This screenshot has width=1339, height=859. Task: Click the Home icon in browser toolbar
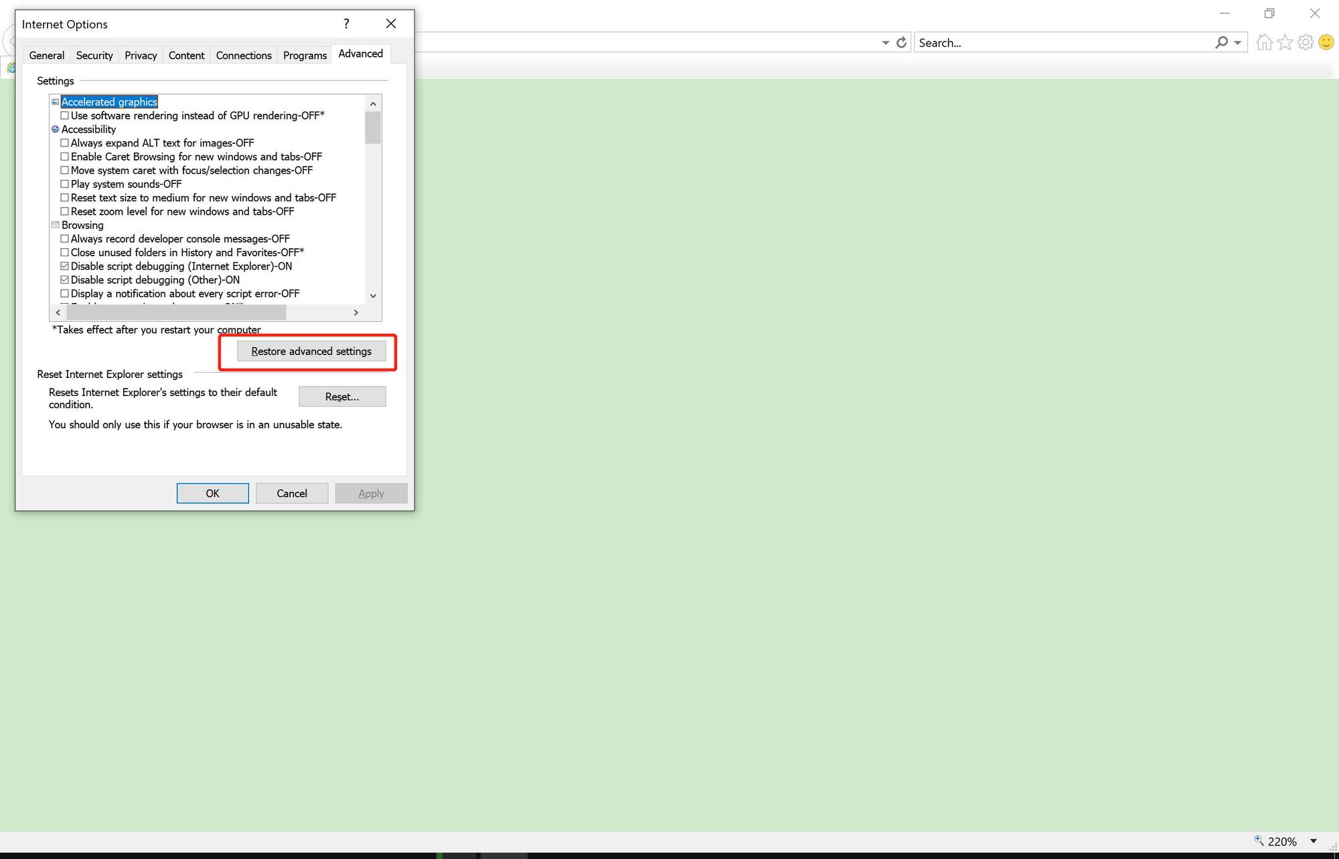coord(1264,43)
